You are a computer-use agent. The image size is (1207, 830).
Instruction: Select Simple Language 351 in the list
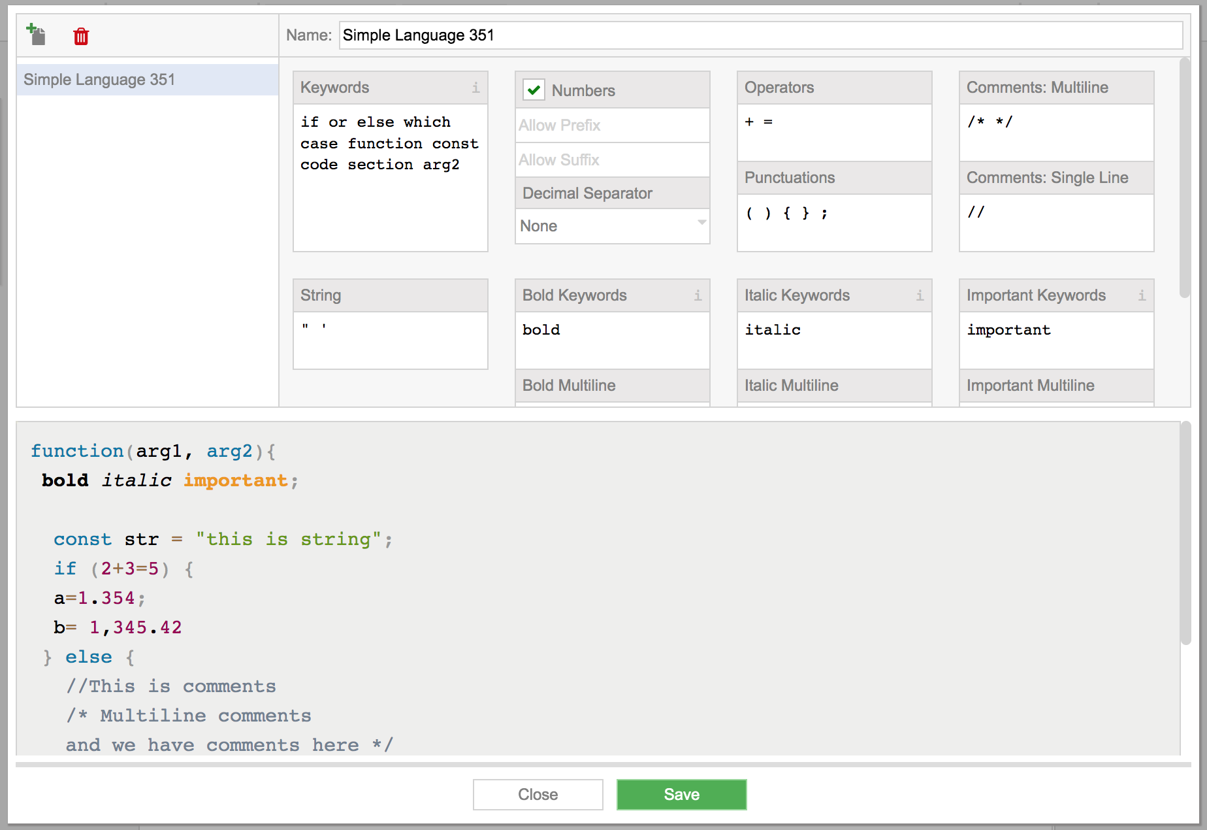pos(148,80)
